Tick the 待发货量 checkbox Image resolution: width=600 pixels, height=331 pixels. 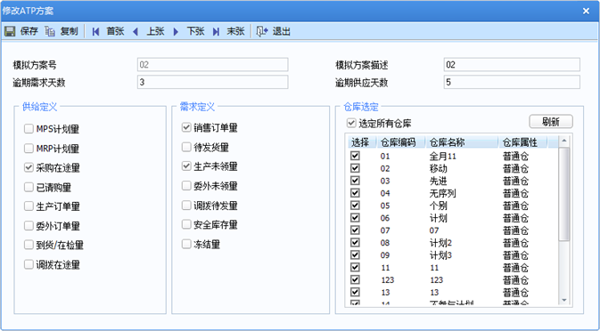[x=186, y=147]
